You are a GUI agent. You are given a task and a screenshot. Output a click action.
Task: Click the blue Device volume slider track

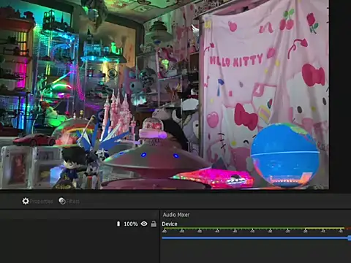coord(255,237)
